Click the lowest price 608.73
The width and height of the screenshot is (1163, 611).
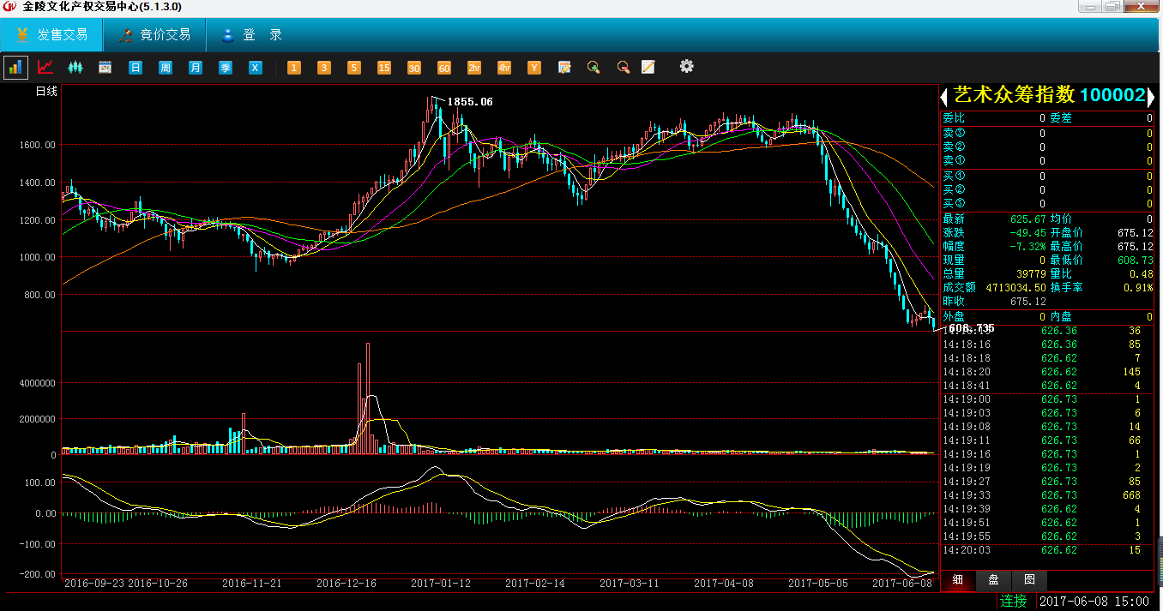1136,261
